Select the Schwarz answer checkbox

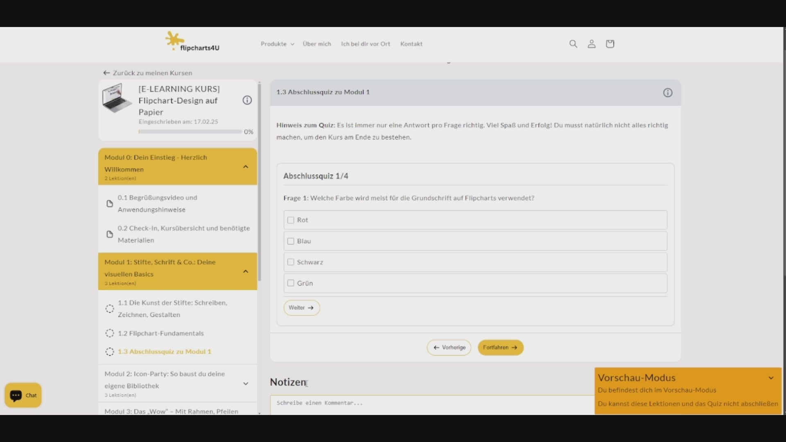coord(291,262)
